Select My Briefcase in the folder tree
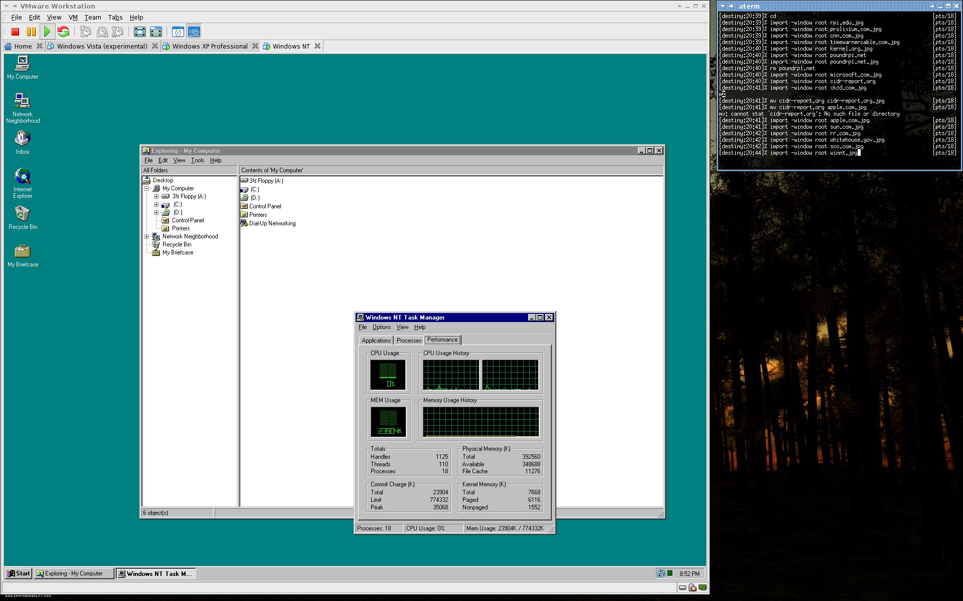Screen dimensions: 963x601 pyautogui.click(x=178, y=252)
